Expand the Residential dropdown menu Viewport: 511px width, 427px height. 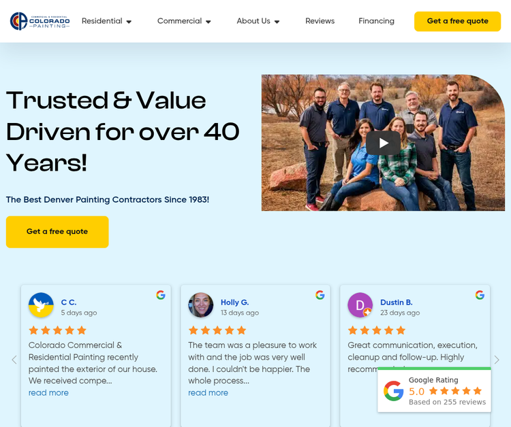106,21
